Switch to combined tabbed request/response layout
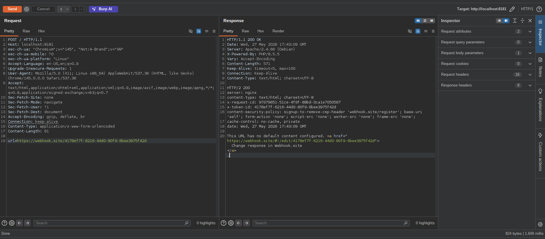The image size is (545, 239). (432, 21)
